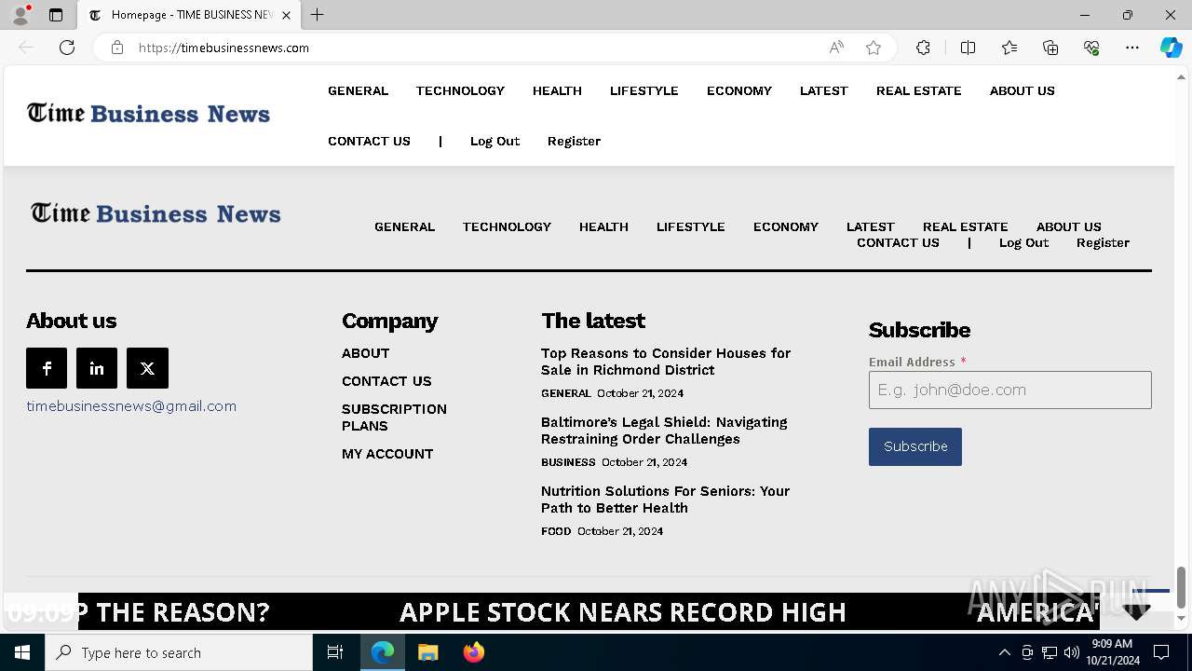Open the FOOD category tag

[556, 531]
